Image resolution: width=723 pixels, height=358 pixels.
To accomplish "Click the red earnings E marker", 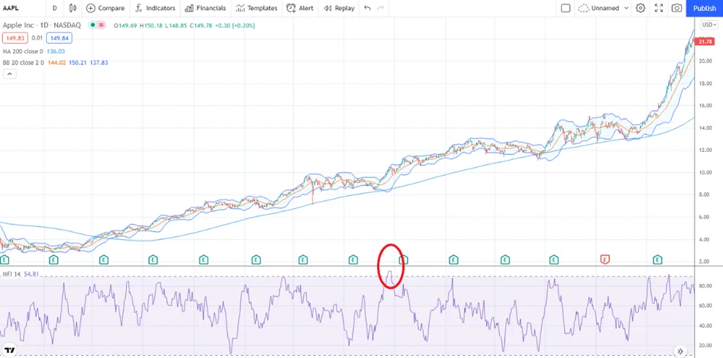I will coord(604,260).
